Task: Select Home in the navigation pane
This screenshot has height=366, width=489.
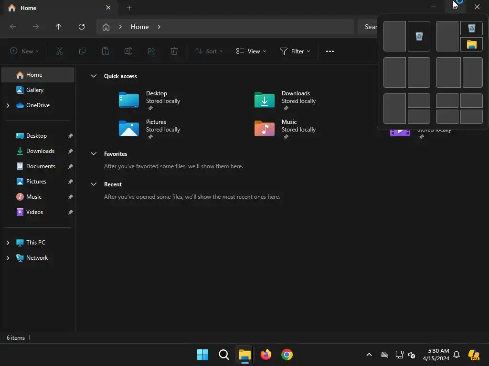Action: pyautogui.click(x=38, y=75)
